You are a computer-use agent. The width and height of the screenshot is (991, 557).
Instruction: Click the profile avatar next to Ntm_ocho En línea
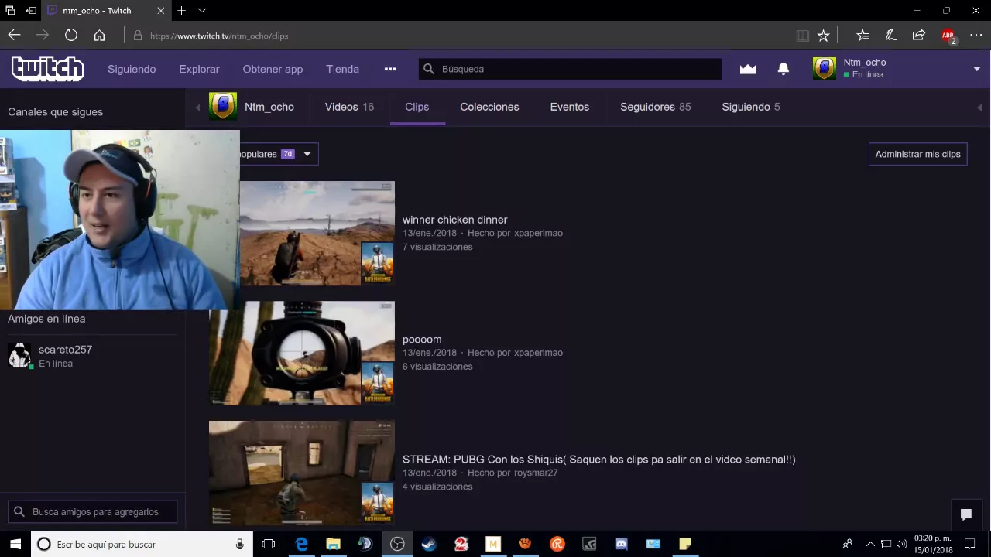[x=825, y=69]
